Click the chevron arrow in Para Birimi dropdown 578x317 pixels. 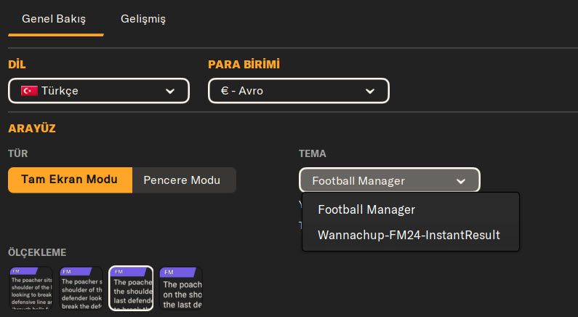pos(370,91)
